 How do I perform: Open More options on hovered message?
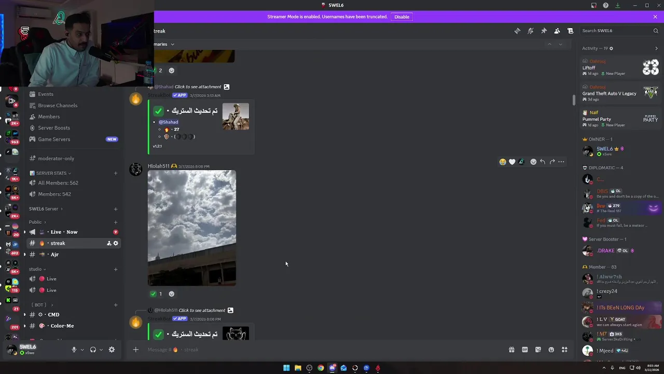point(561,162)
